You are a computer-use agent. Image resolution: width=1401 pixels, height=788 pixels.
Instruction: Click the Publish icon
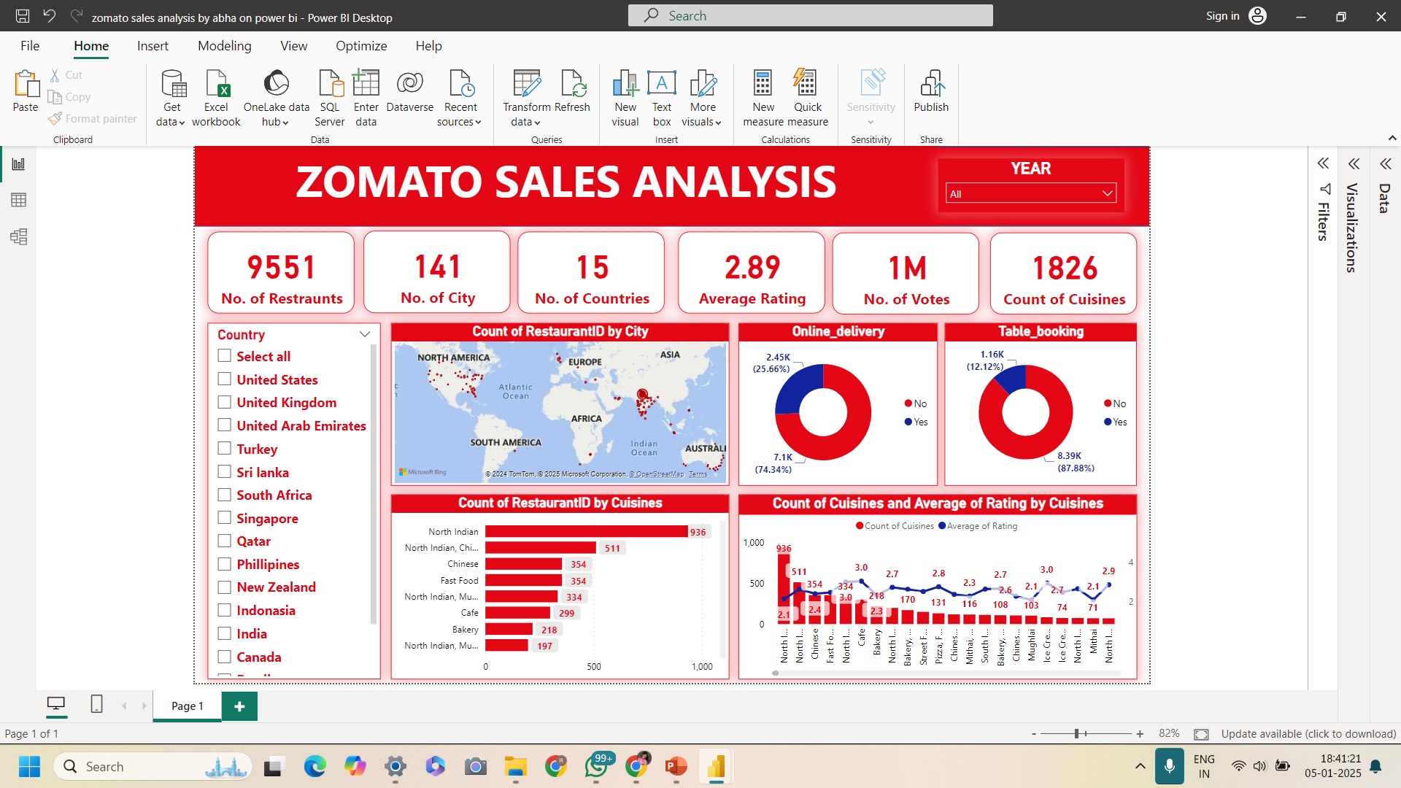point(931,83)
